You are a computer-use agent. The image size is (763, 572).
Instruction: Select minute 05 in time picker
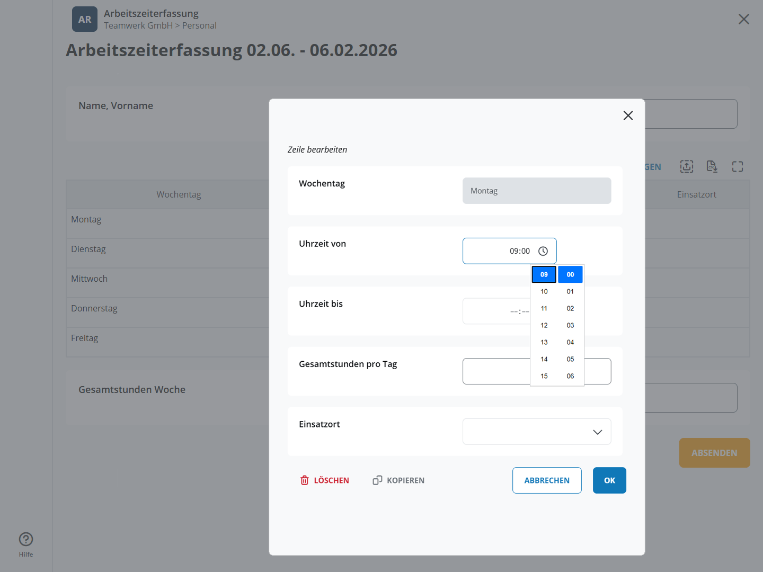pos(570,359)
